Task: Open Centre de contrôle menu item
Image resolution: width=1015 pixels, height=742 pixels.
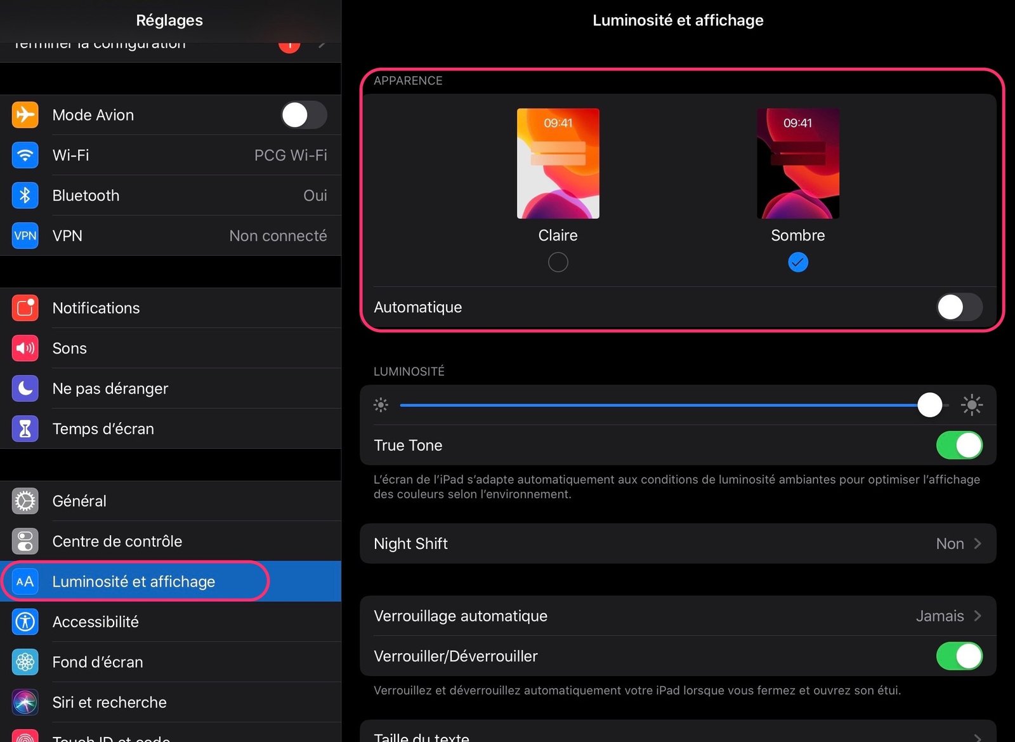Action: click(117, 541)
